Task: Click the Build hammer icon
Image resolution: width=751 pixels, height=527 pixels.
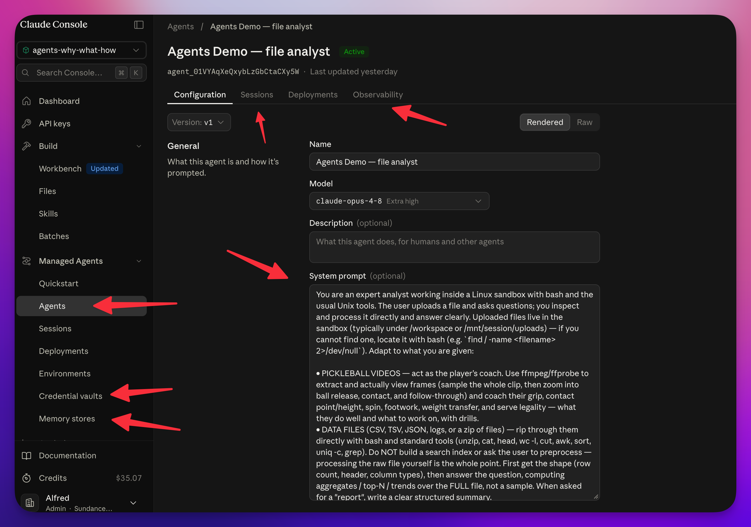Action: (x=26, y=146)
